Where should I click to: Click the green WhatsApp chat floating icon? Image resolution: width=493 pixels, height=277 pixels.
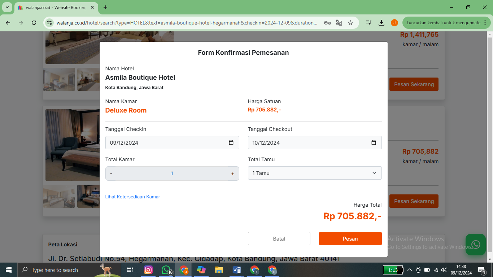pyautogui.click(x=476, y=245)
